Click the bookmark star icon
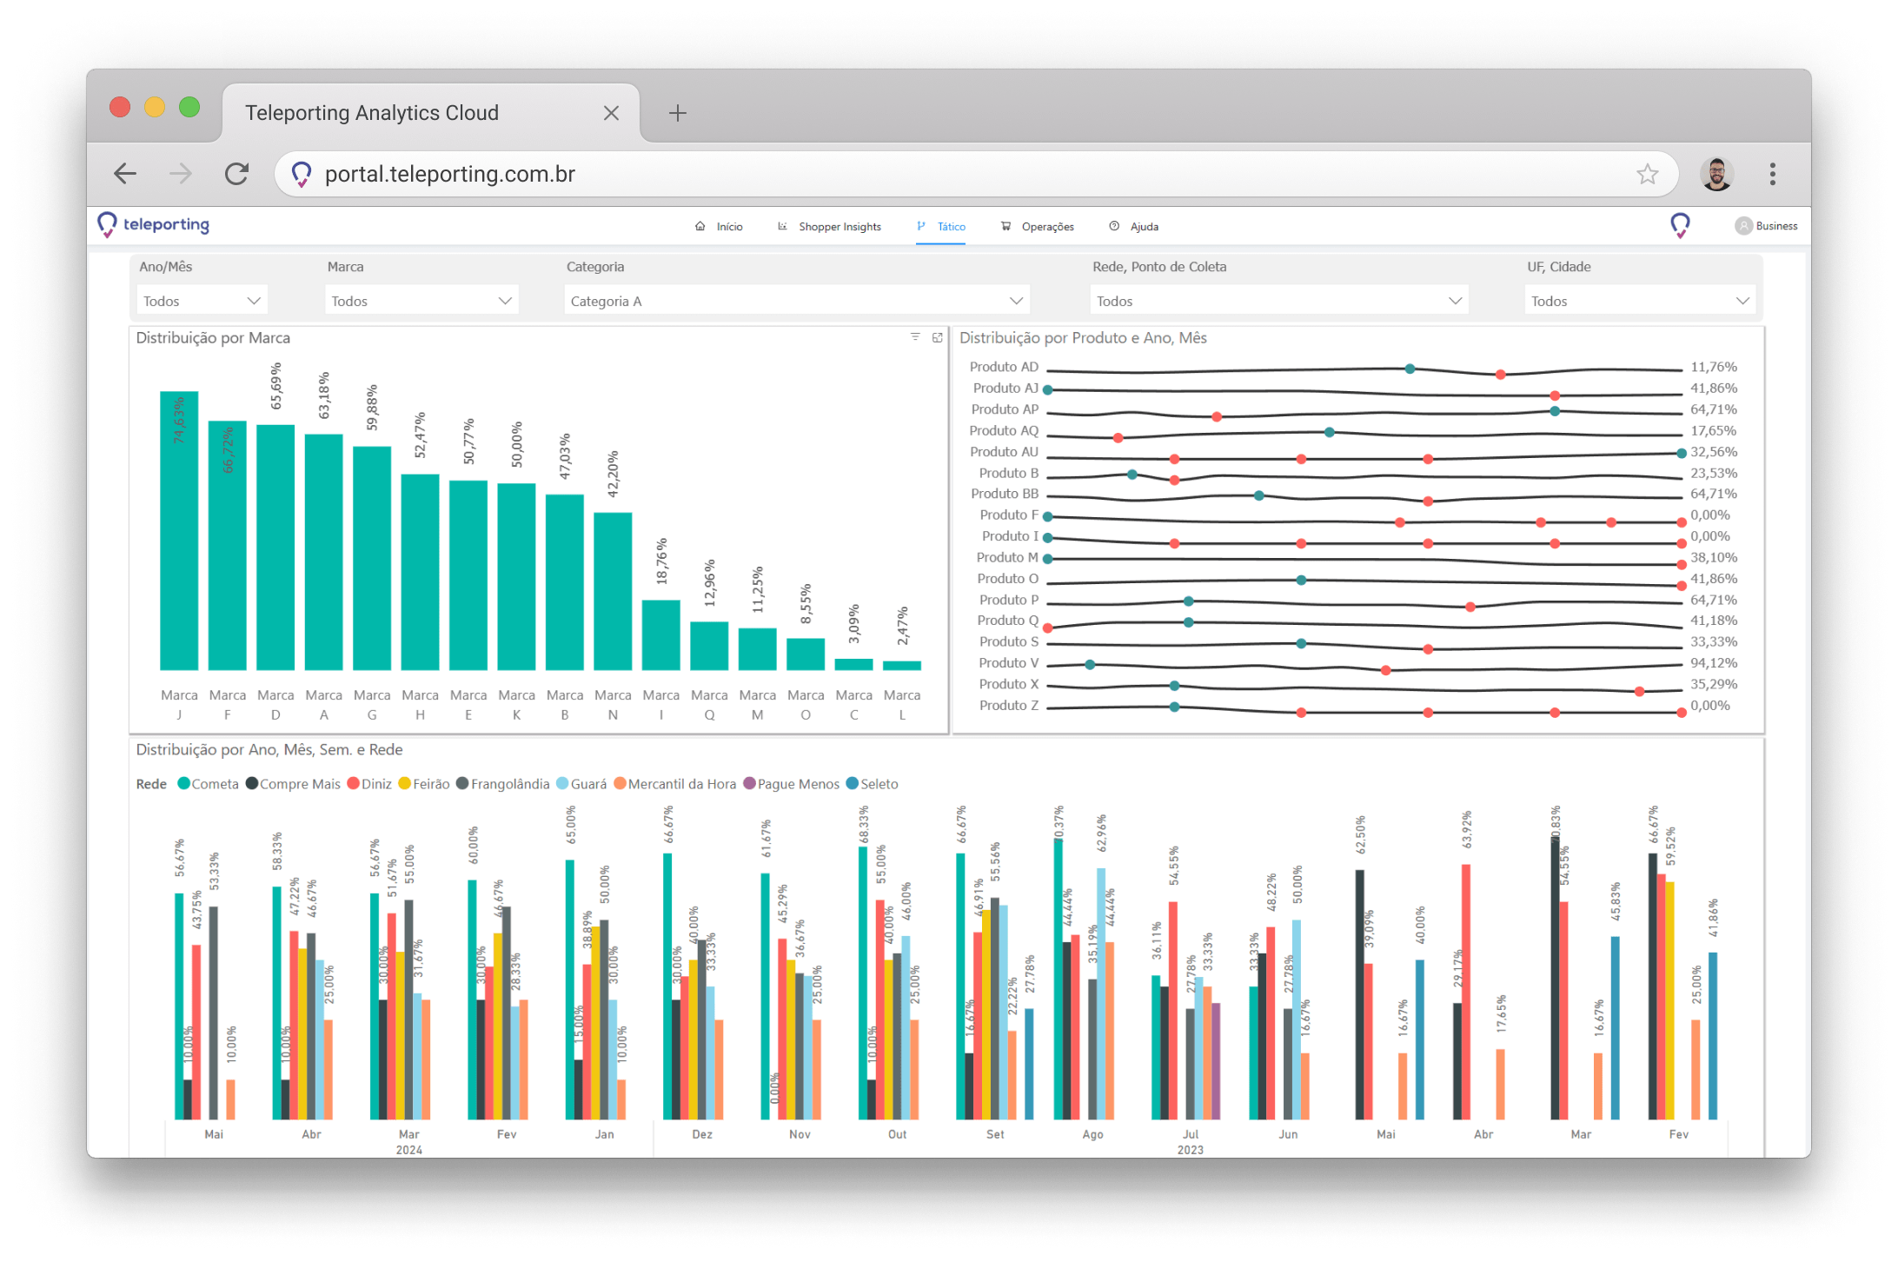Image resolution: width=1898 pixels, height=1262 pixels. pyautogui.click(x=1647, y=174)
